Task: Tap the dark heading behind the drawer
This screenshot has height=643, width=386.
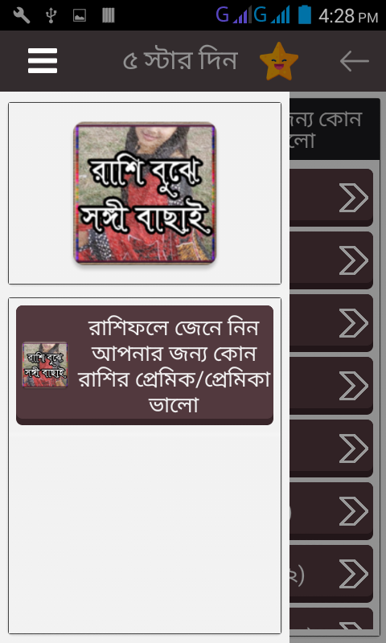Action: pyautogui.click(x=335, y=129)
